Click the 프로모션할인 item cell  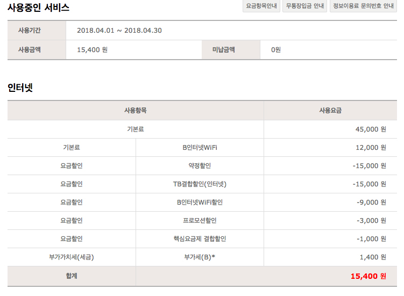coord(200,220)
